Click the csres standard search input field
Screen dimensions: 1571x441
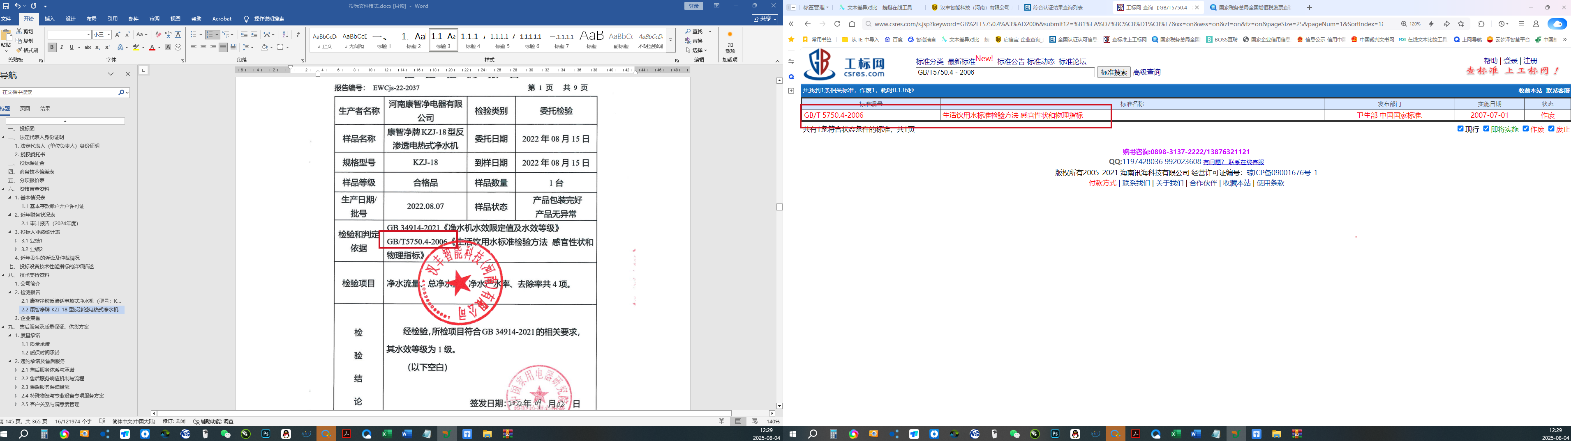[1005, 72]
